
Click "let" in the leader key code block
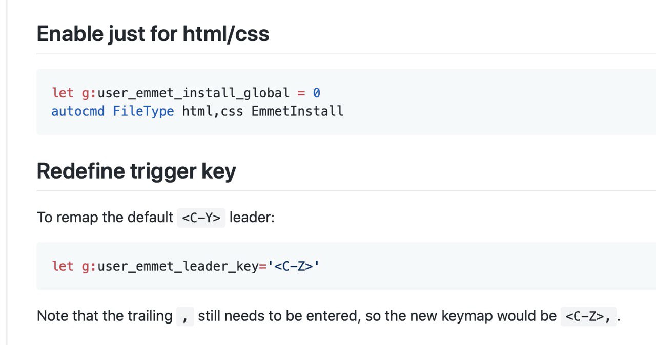point(63,266)
